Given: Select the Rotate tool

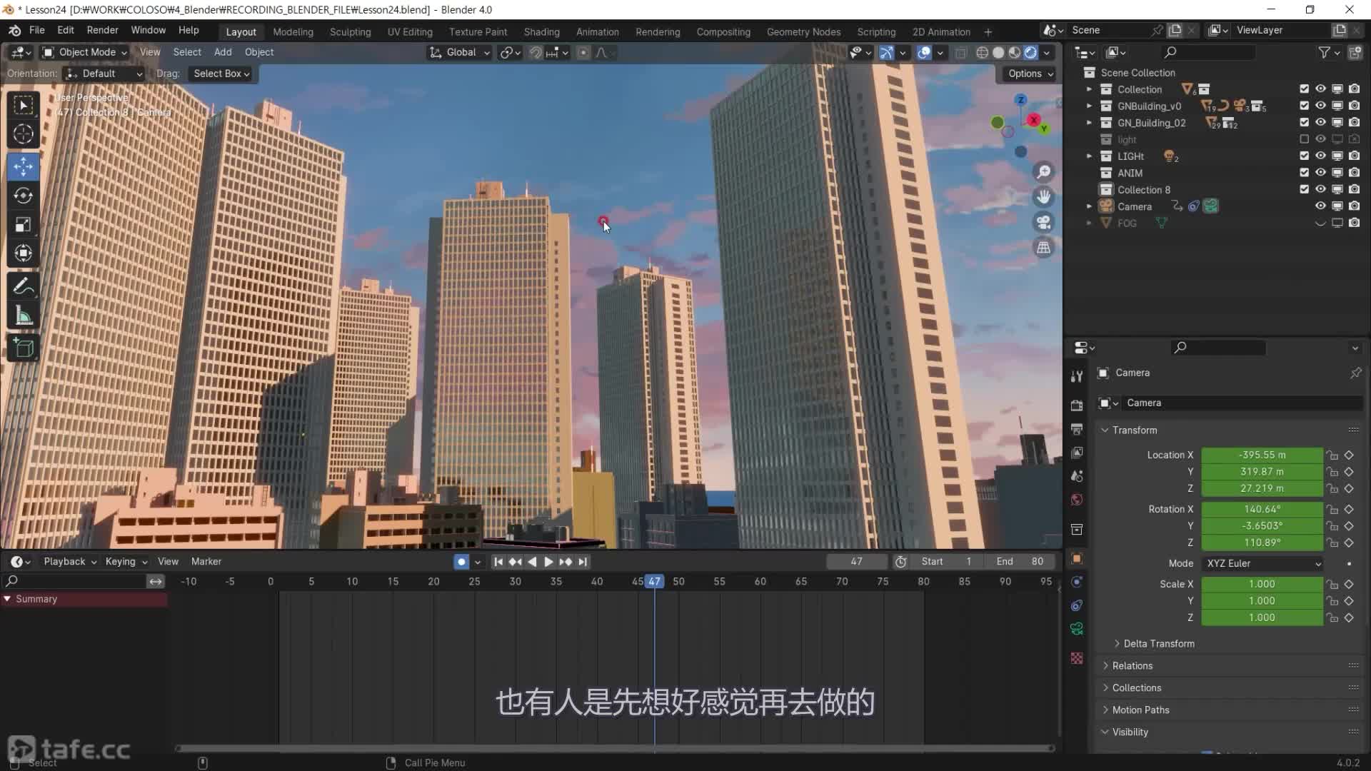Looking at the screenshot, I should [23, 196].
